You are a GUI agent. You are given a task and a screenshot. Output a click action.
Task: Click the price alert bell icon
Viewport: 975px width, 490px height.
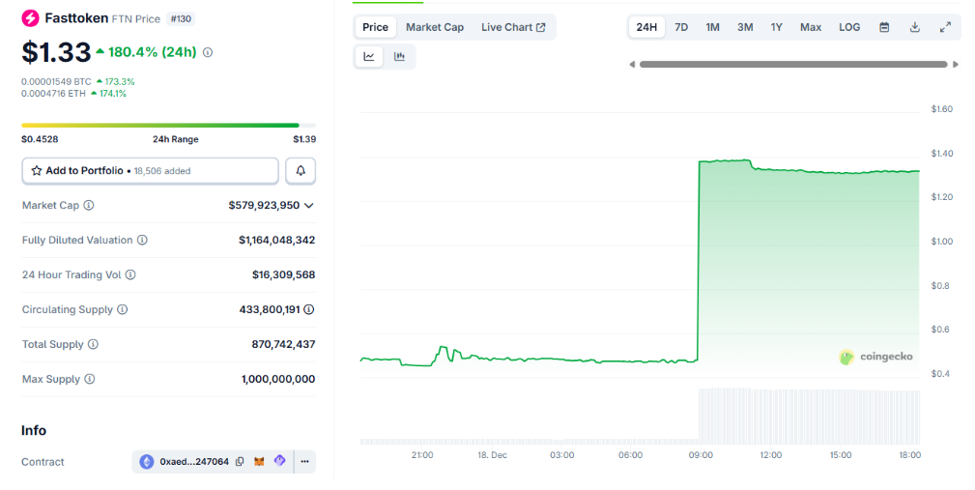pyautogui.click(x=301, y=171)
